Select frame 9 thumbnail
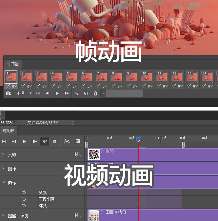The width and height of the screenshot is (218, 221). click(x=131, y=77)
